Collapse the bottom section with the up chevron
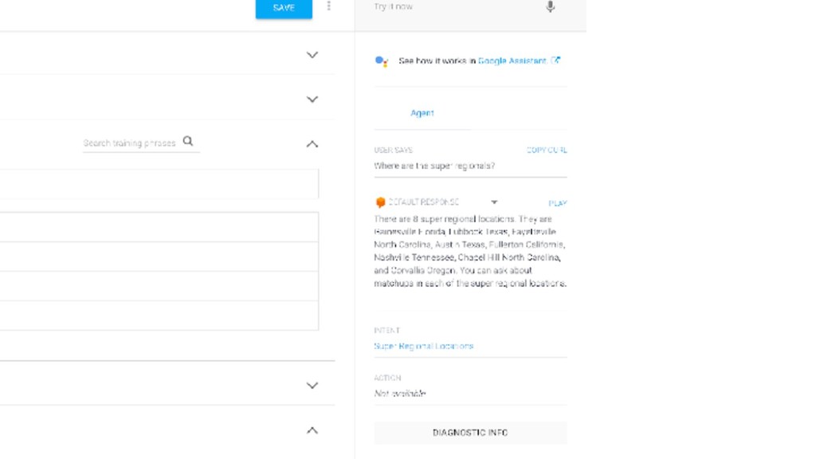The height and width of the screenshot is (459, 816). 312,430
